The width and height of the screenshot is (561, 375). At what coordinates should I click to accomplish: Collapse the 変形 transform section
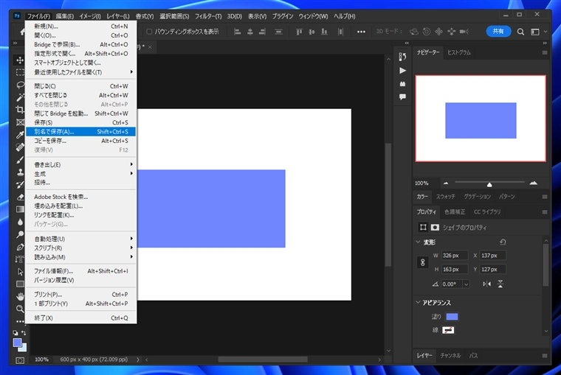click(x=418, y=242)
